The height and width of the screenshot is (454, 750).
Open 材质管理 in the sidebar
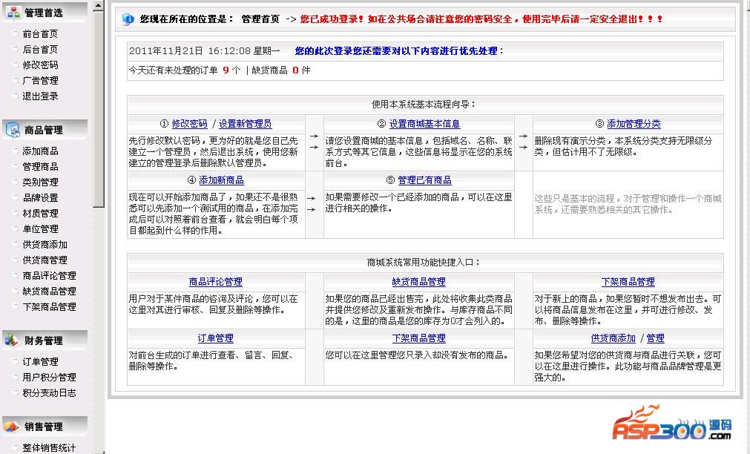click(x=40, y=214)
